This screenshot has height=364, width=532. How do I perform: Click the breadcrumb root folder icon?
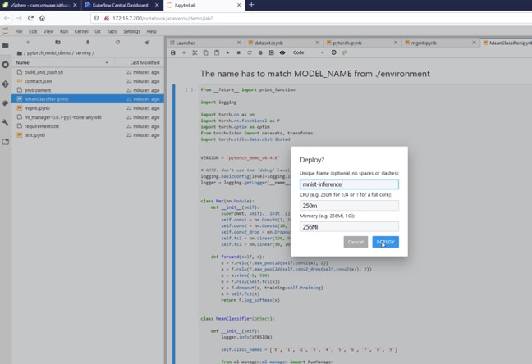coord(20,53)
